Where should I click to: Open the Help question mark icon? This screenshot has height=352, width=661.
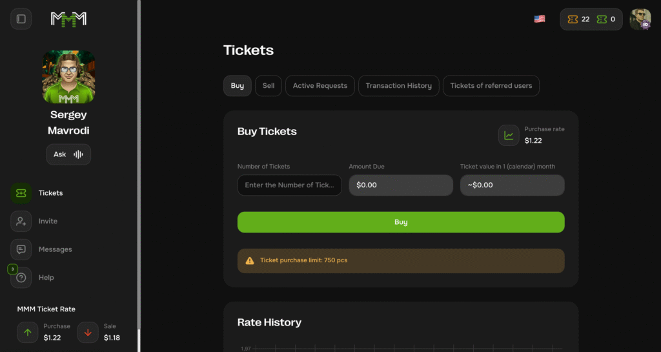pos(21,278)
